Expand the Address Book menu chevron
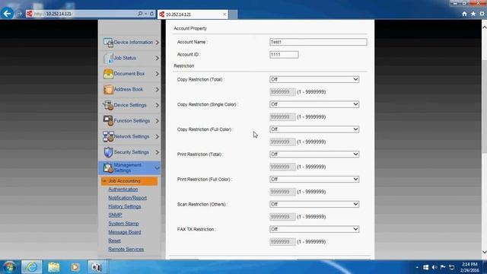Image resolution: width=487 pixels, height=274 pixels. [158, 90]
